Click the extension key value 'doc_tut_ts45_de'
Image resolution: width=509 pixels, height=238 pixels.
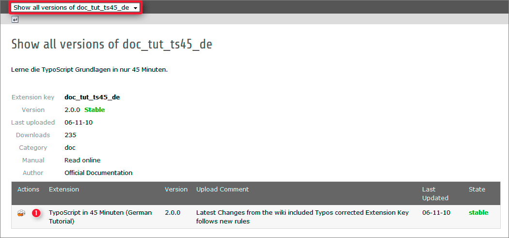pos(92,97)
